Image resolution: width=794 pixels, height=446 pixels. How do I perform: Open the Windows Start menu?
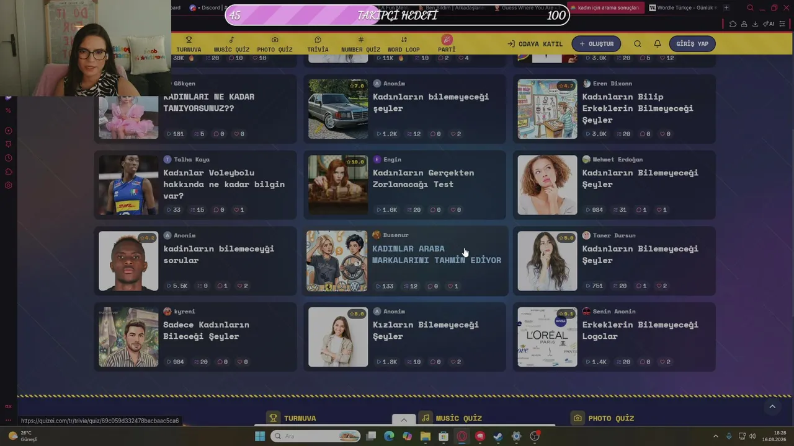coord(261,436)
